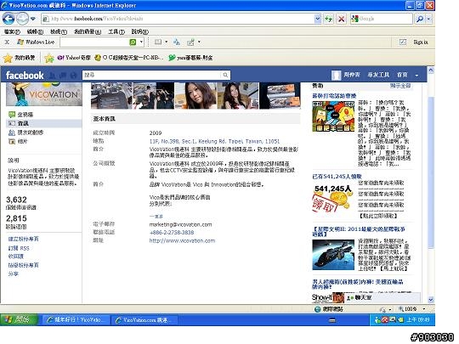
Task: Click the Facebook search input field
Action: point(152,76)
